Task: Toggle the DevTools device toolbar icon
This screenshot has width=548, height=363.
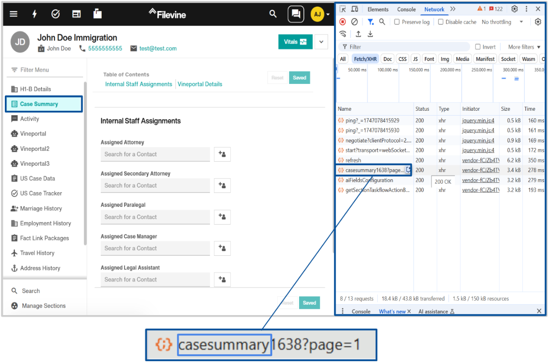Action: [354, 9]
